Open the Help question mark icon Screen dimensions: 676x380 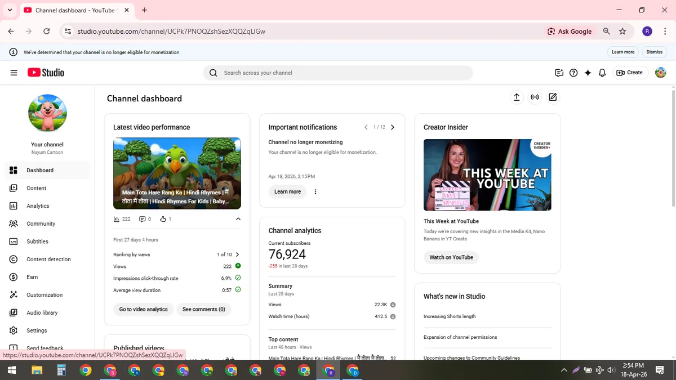pos(573,73)
